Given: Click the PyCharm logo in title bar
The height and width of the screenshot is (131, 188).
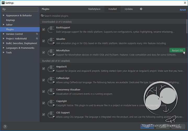Looking at the screenshot, I should pos(3,3).
